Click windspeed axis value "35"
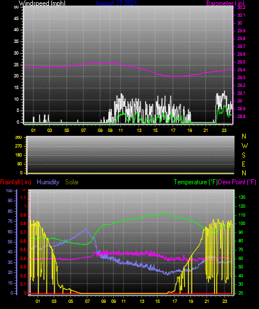The image size is (259, 309). coord(16,41)
